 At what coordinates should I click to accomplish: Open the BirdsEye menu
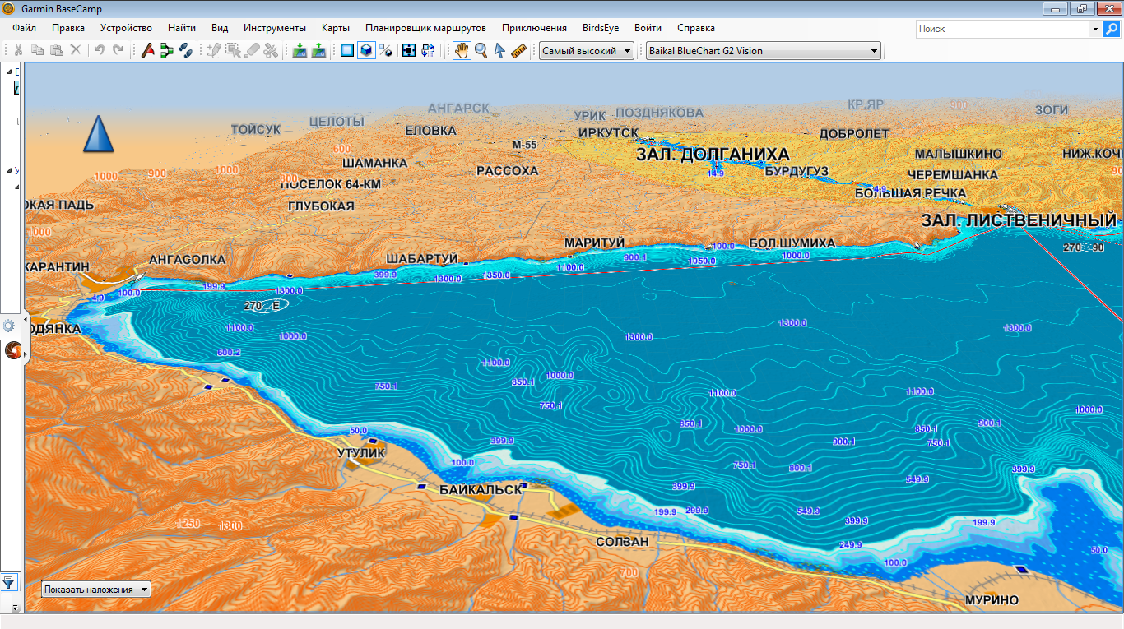(601, 28)
